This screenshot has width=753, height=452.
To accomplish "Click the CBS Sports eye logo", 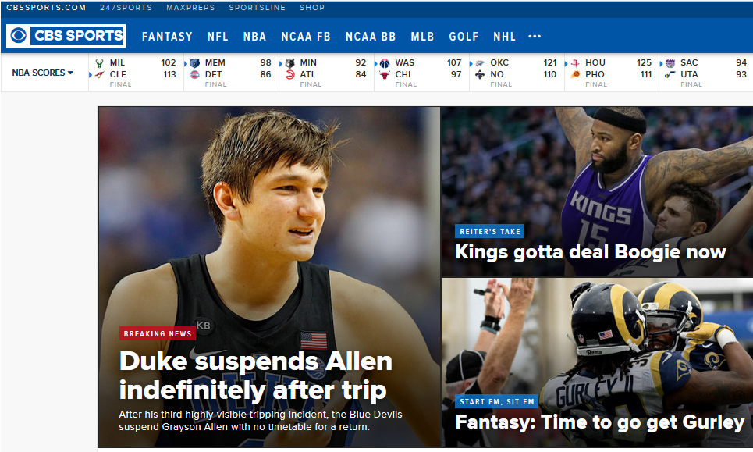I will coord(19,36).
